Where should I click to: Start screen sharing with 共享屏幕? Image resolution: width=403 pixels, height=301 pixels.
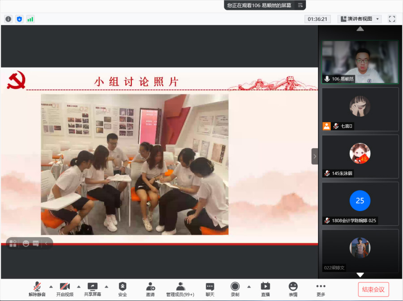[93, 288]
